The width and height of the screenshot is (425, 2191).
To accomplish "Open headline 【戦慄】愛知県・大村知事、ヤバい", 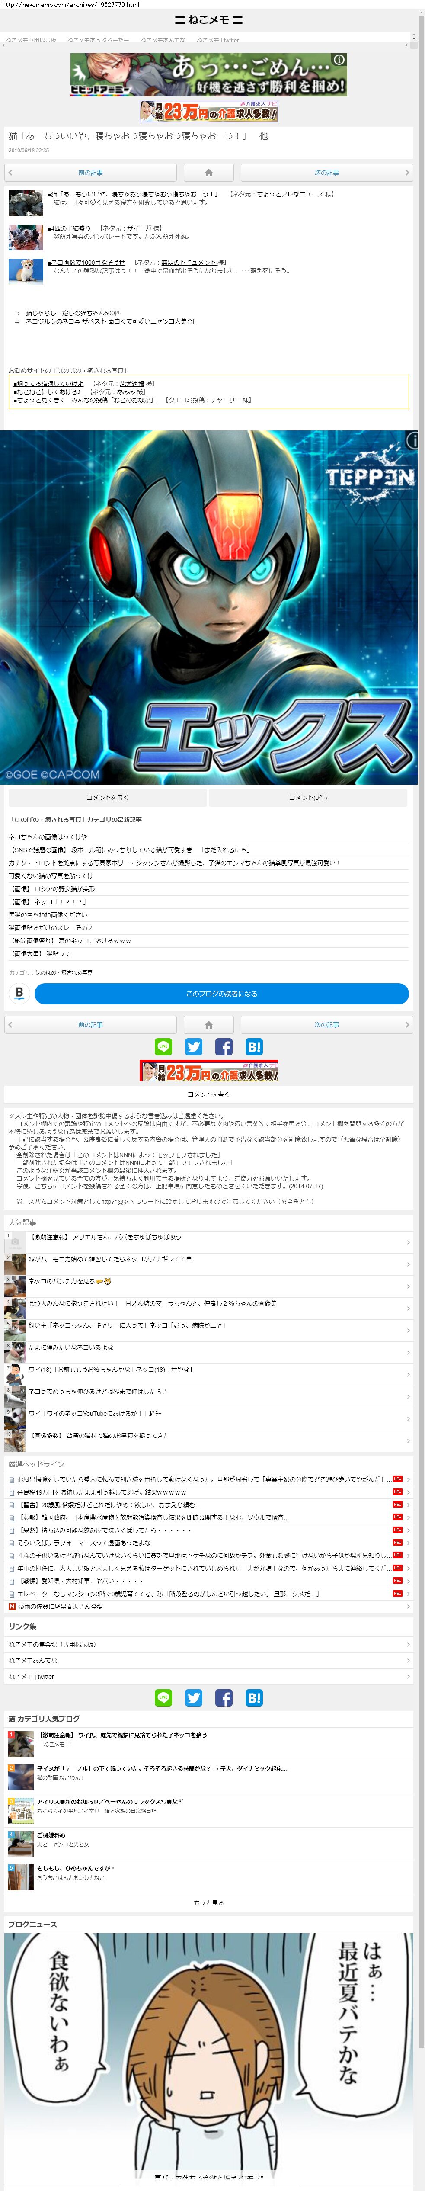I will [x=208, y=1580].
